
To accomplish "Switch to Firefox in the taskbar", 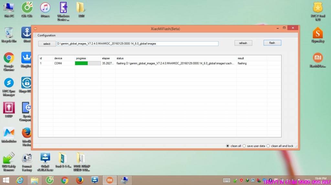I will (80, 180).
